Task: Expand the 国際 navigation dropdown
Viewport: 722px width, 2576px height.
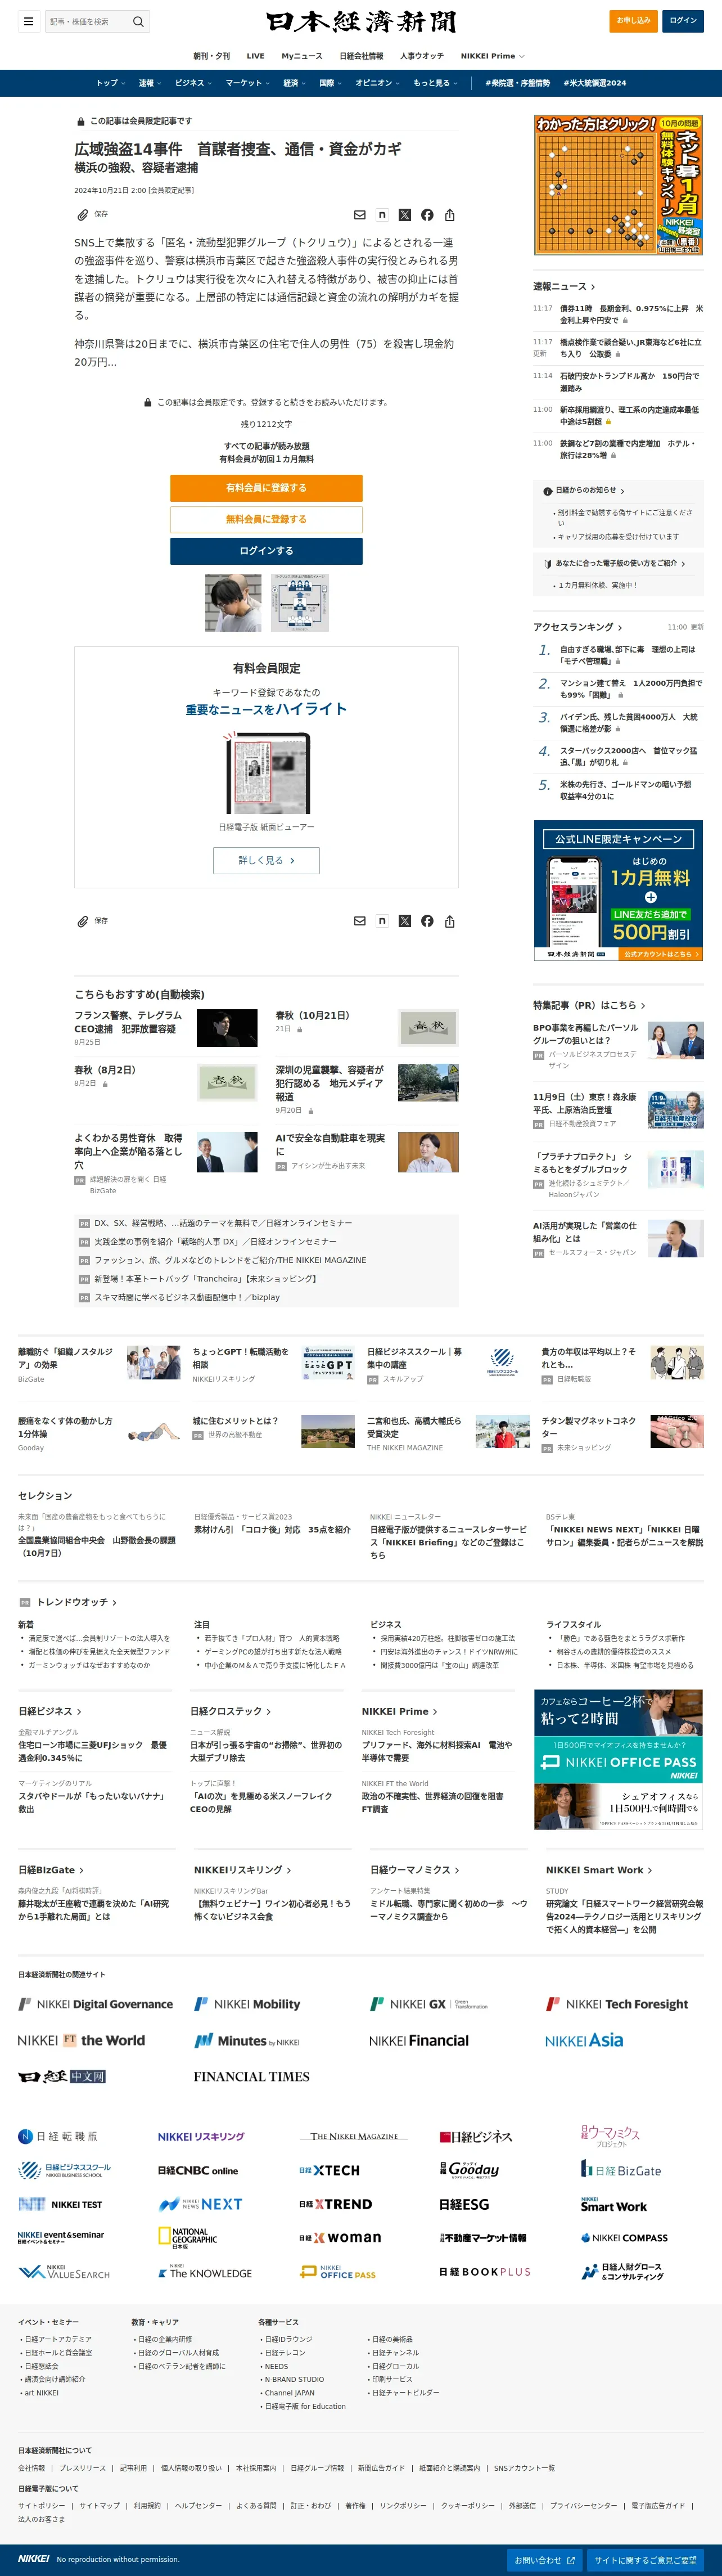Action: click(x=330, y=83)
